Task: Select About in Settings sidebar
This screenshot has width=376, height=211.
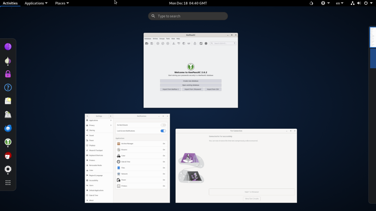Action: coord(99,200)
